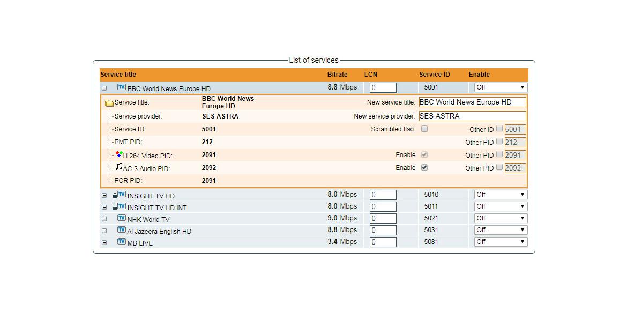Collapse the BBC World News Europe HD details
627x311 pixels.
tap(104, 87)
